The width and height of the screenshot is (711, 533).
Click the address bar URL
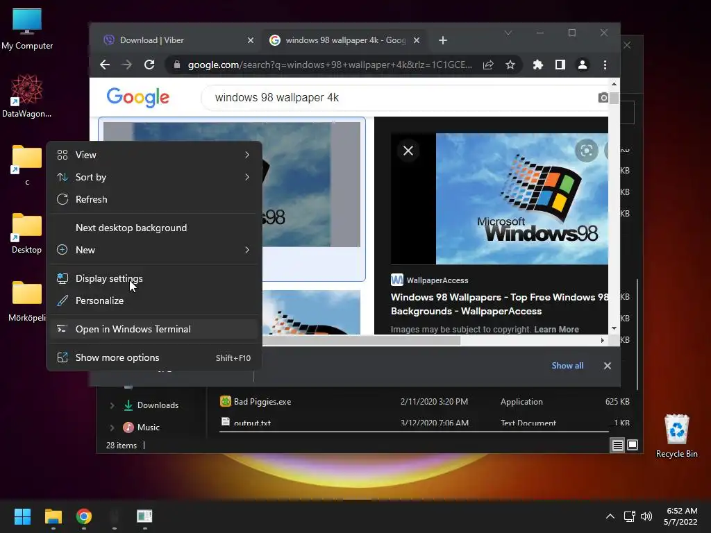click(330, 65)
